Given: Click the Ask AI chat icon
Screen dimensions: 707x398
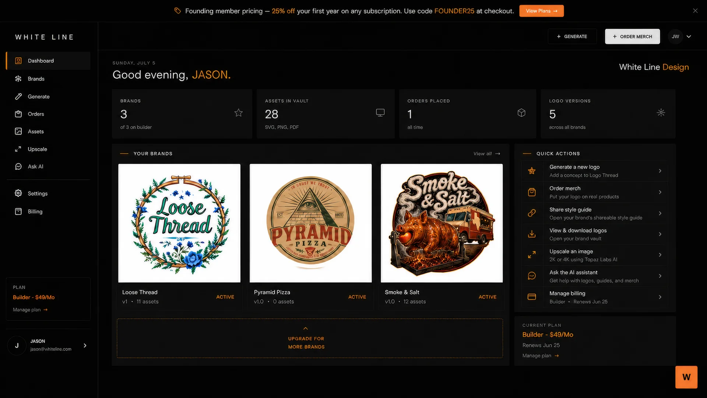Looking at the screenshot, I should pyautogui.click(x=18, y=167).
